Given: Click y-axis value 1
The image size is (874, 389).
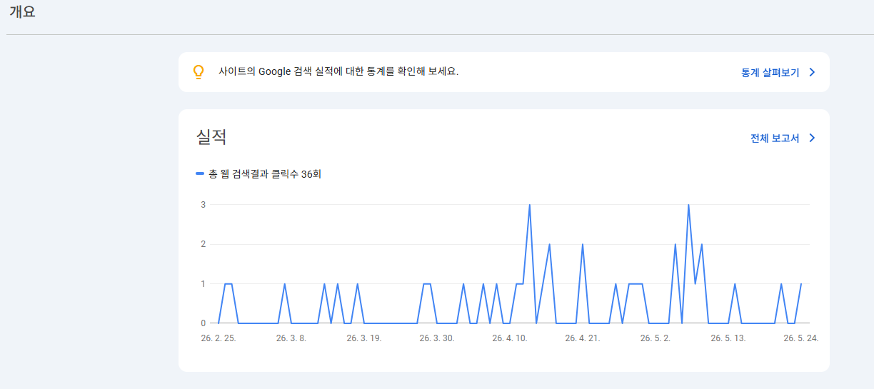Looking at the screenshot, I should 203,283.
